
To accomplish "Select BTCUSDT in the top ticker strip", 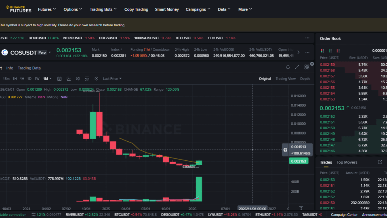I will [190, 38].
